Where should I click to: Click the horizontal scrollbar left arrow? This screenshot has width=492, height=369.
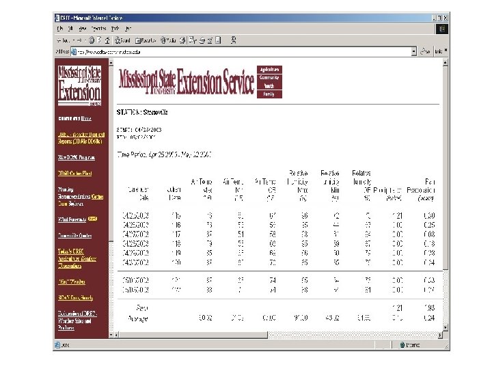click(116, 335)
